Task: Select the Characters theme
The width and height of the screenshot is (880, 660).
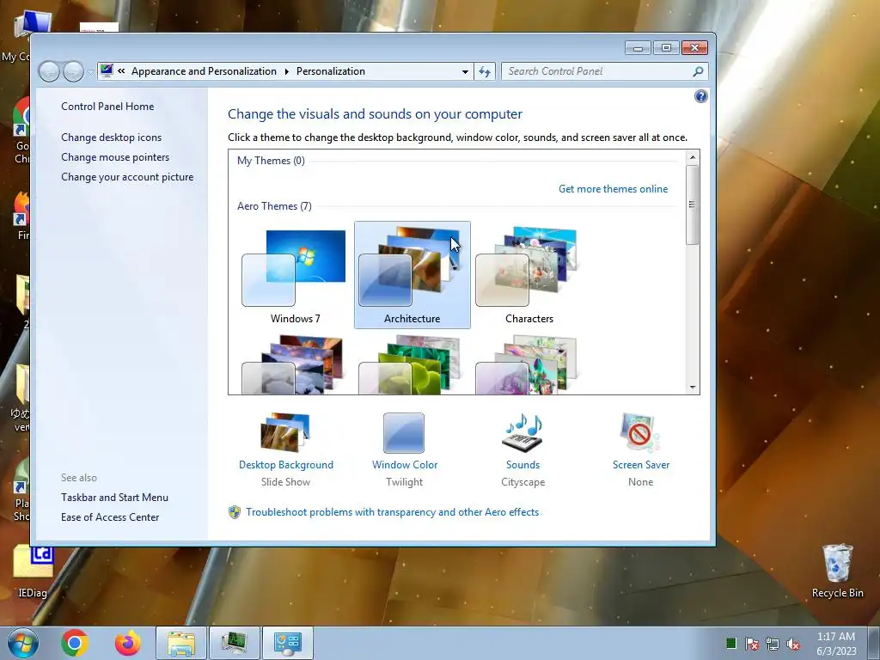Action: pos(529,275)
